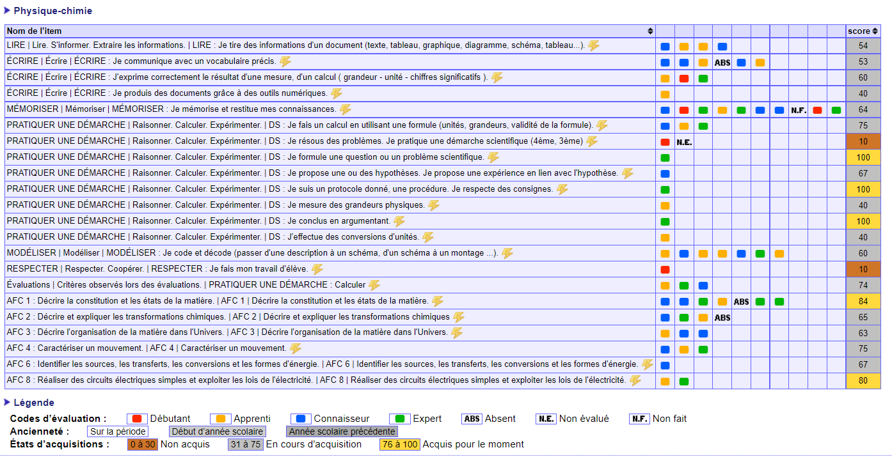Screen dimensions: 892x457
Task: Click the lightning icon next to the LIRE item
Action: pos(594,45)
